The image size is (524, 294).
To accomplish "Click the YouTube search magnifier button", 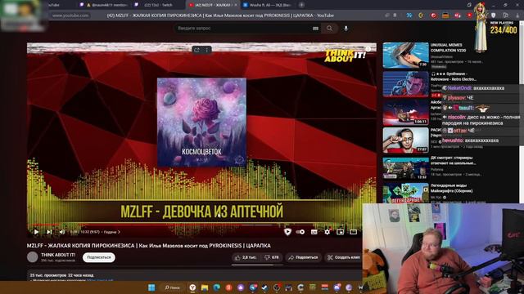I will tap(329, 29).
